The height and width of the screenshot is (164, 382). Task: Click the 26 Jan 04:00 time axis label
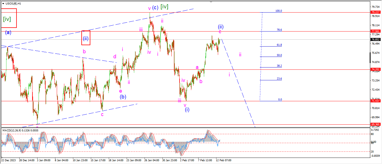pyautogui.click(x=151, y=160)
